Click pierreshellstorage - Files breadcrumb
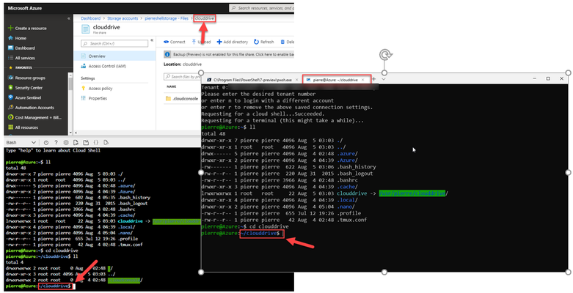Image resolution: width=573 pixels, height=293 pixels. (167, 18)
